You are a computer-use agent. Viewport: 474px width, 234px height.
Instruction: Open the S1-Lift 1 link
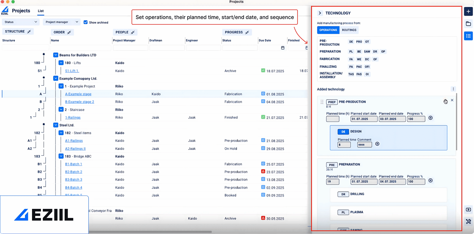[72, 71]
